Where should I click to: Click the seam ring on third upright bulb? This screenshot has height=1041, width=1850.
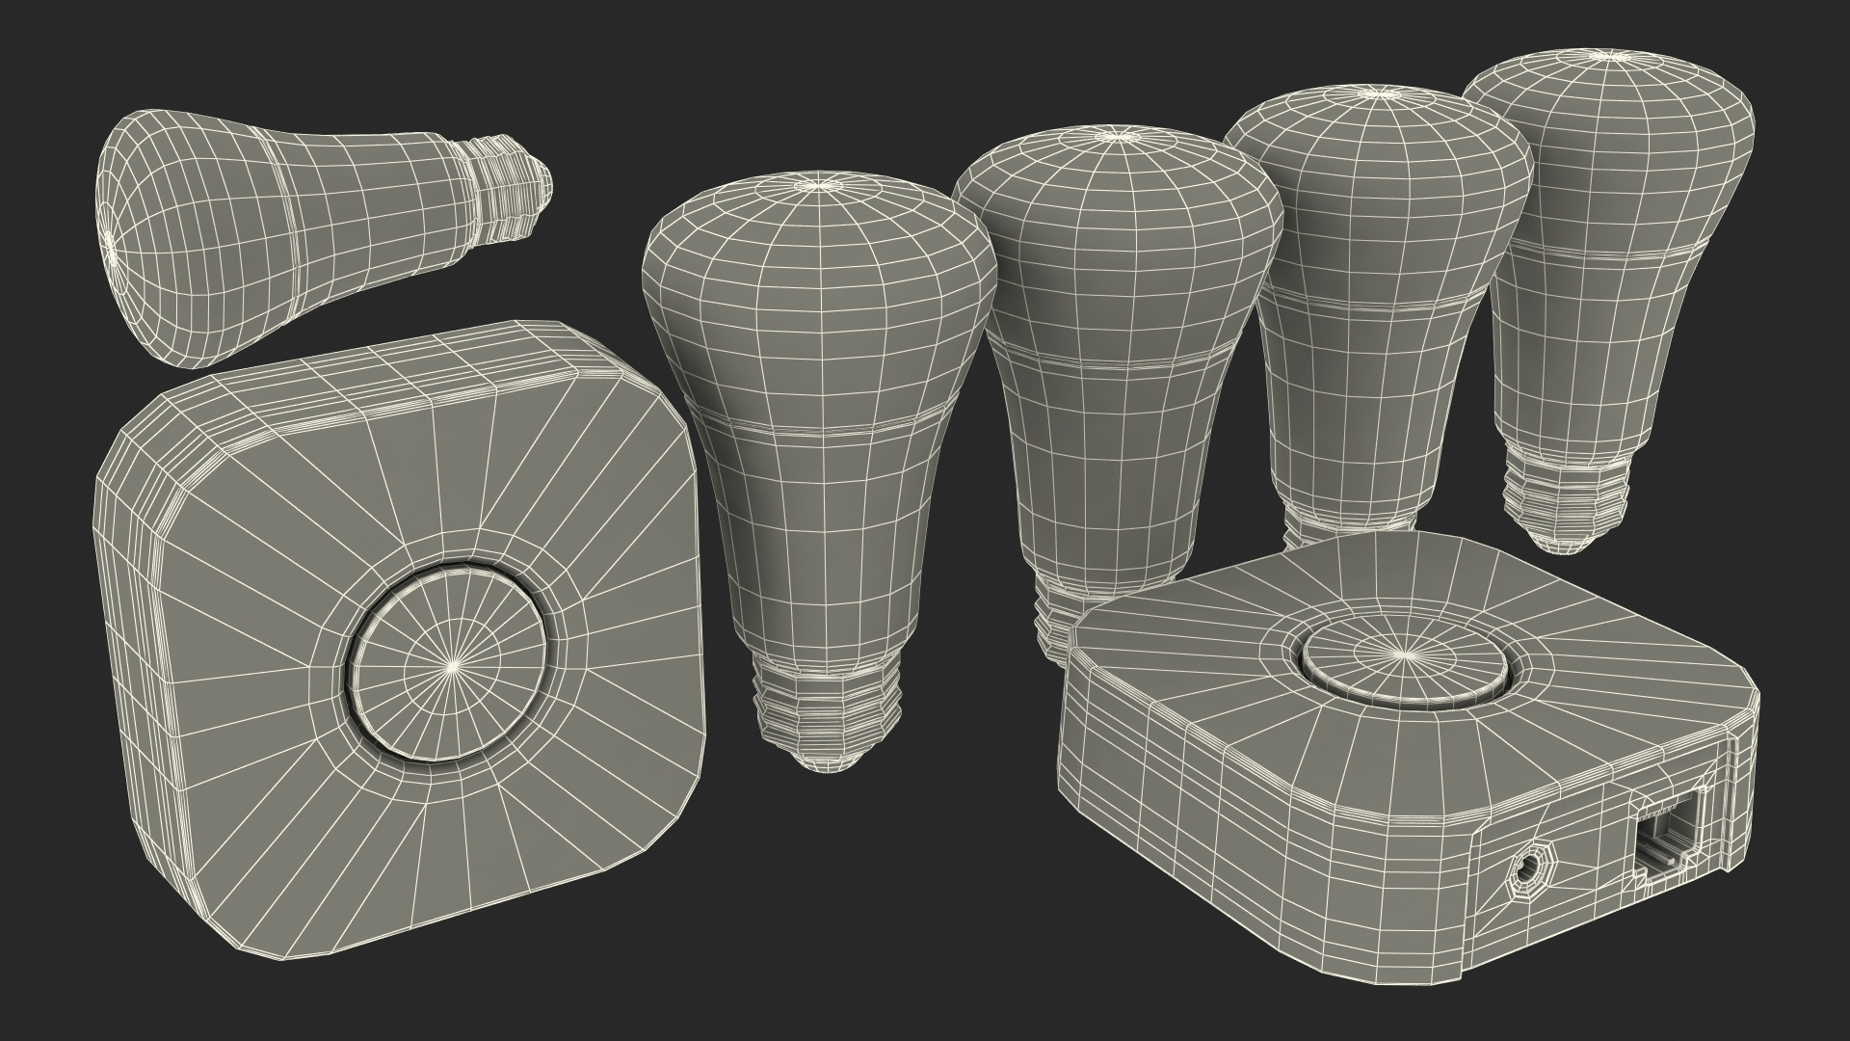pos(1373,308)
